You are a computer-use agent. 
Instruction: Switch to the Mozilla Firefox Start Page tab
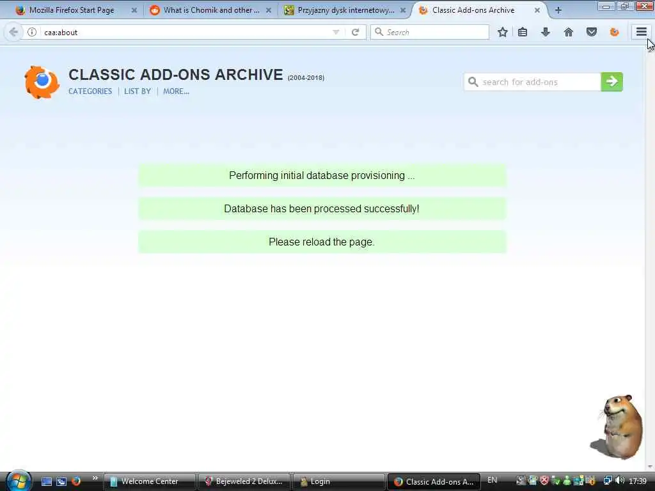(71, 10)
